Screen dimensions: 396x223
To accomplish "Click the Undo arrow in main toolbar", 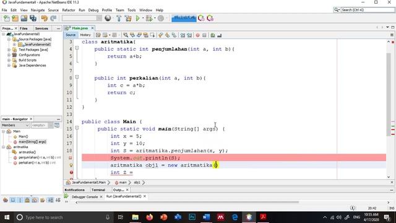I will (45, 18).
